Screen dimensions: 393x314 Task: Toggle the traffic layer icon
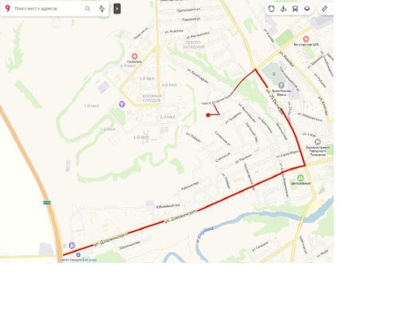271,9
